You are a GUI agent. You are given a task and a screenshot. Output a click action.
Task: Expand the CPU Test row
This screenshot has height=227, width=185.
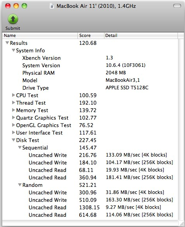[x=13, y=95]
